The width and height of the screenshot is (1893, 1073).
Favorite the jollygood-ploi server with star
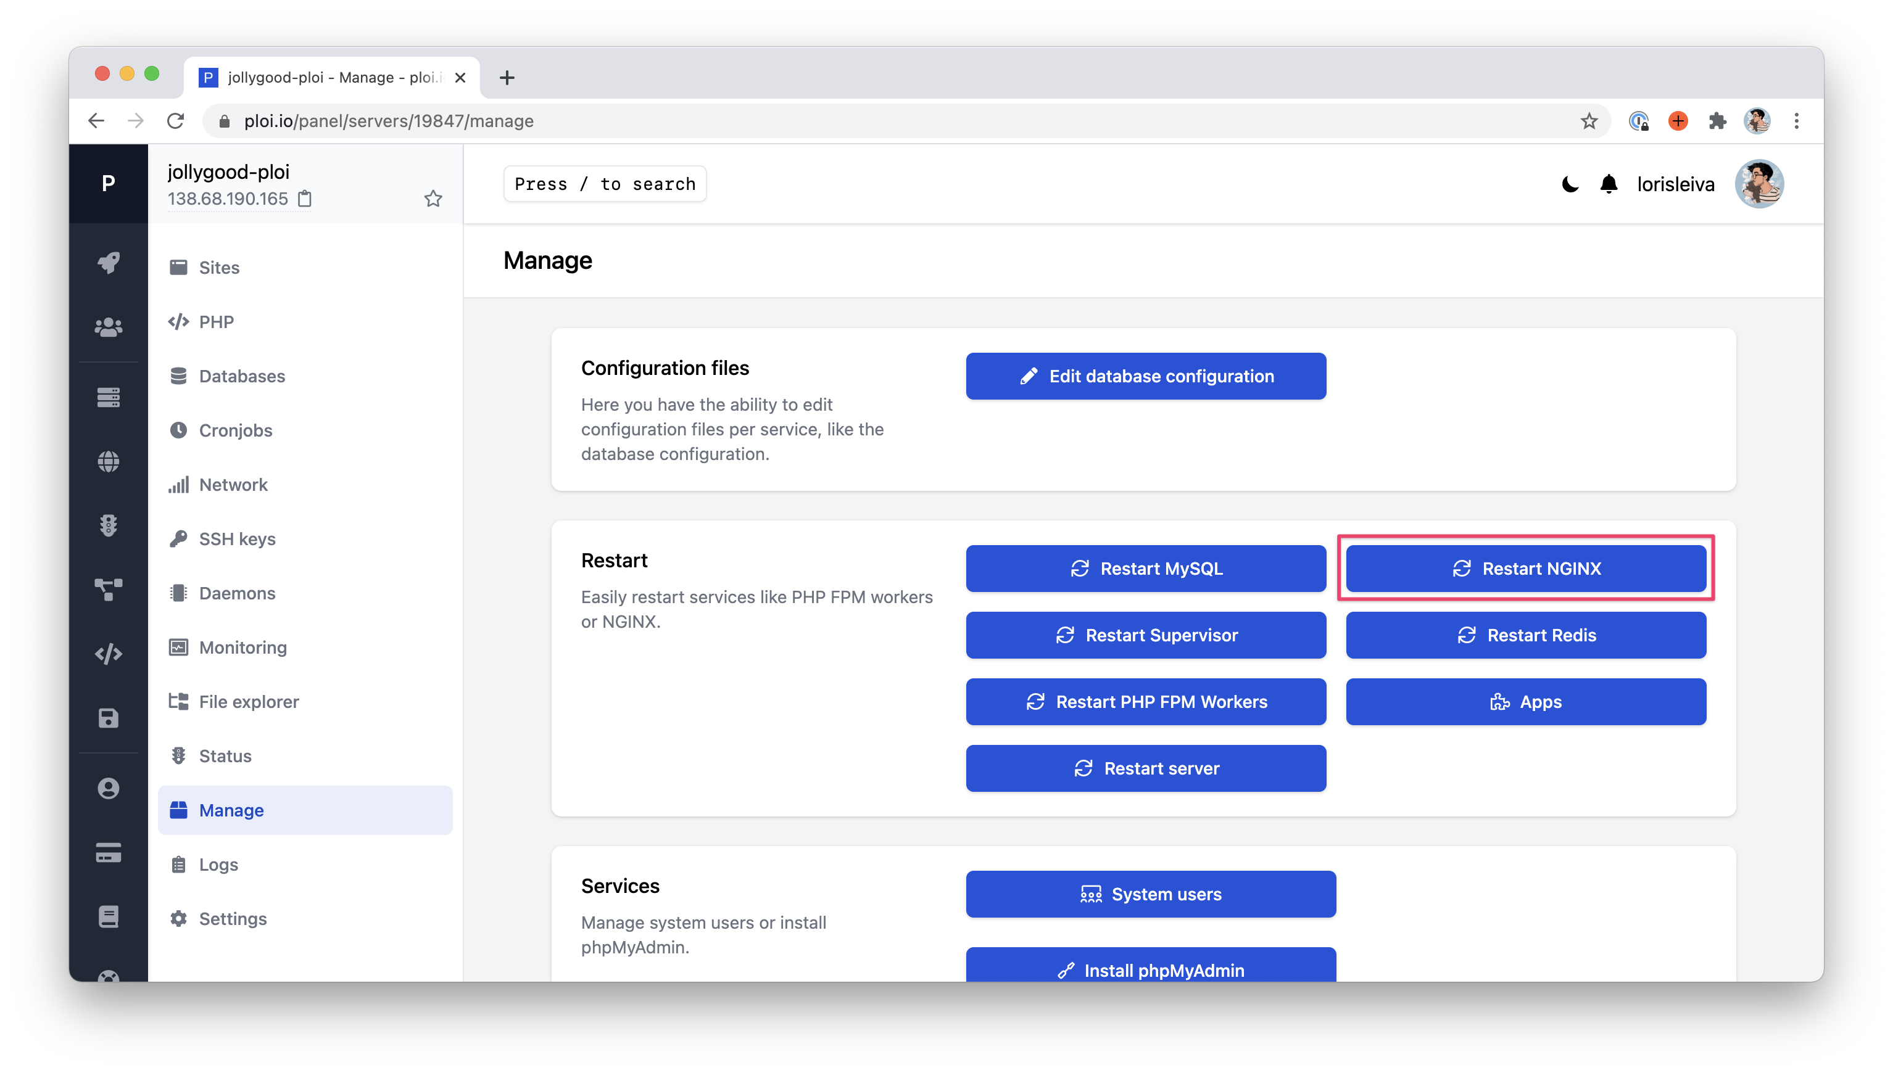(x=433, y=199)
